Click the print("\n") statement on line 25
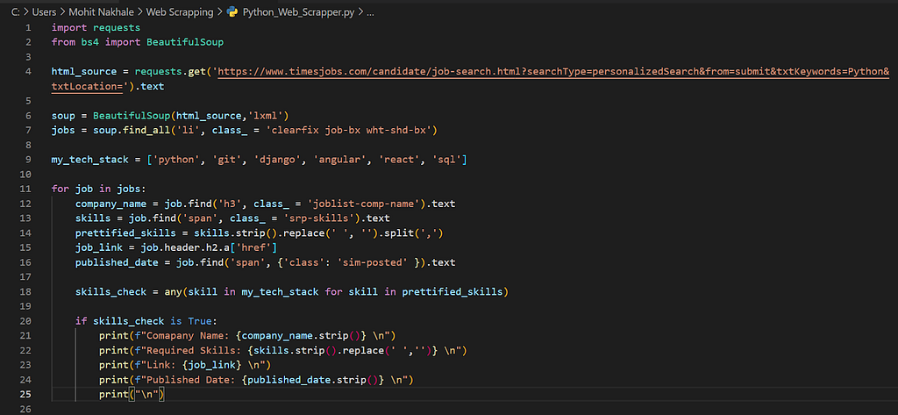This screenshot has height=415, width=898. (132, 394)
